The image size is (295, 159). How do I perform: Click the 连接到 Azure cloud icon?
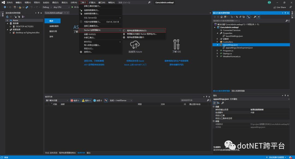(x=135, y=45)
